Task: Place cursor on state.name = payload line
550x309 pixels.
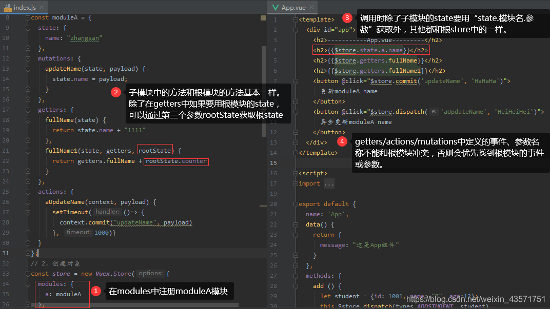Action: click(x=90, y=79)
